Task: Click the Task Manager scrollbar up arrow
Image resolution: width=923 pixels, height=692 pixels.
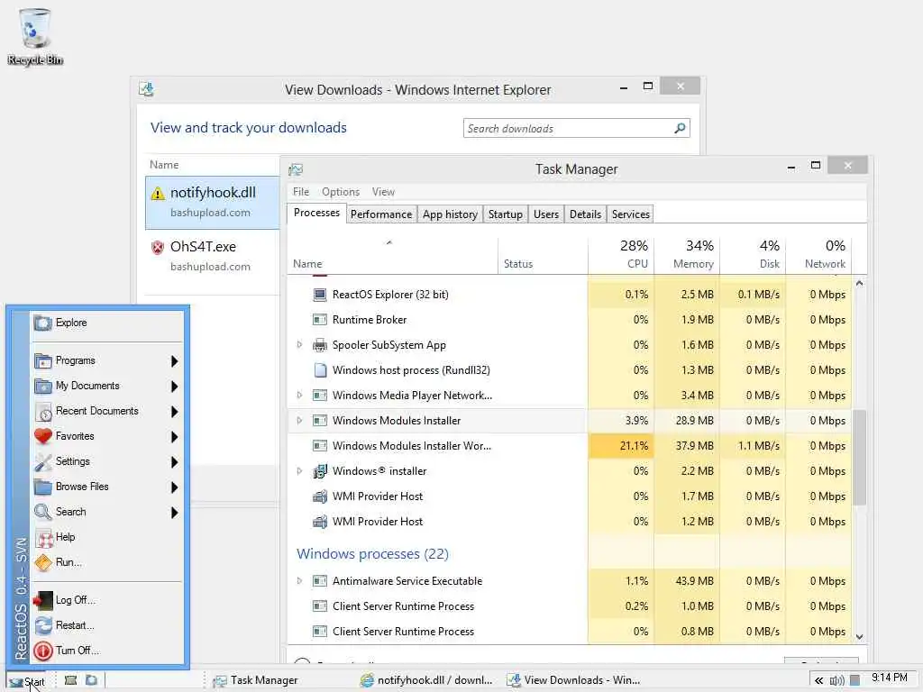Action: (x=859, y=284)
